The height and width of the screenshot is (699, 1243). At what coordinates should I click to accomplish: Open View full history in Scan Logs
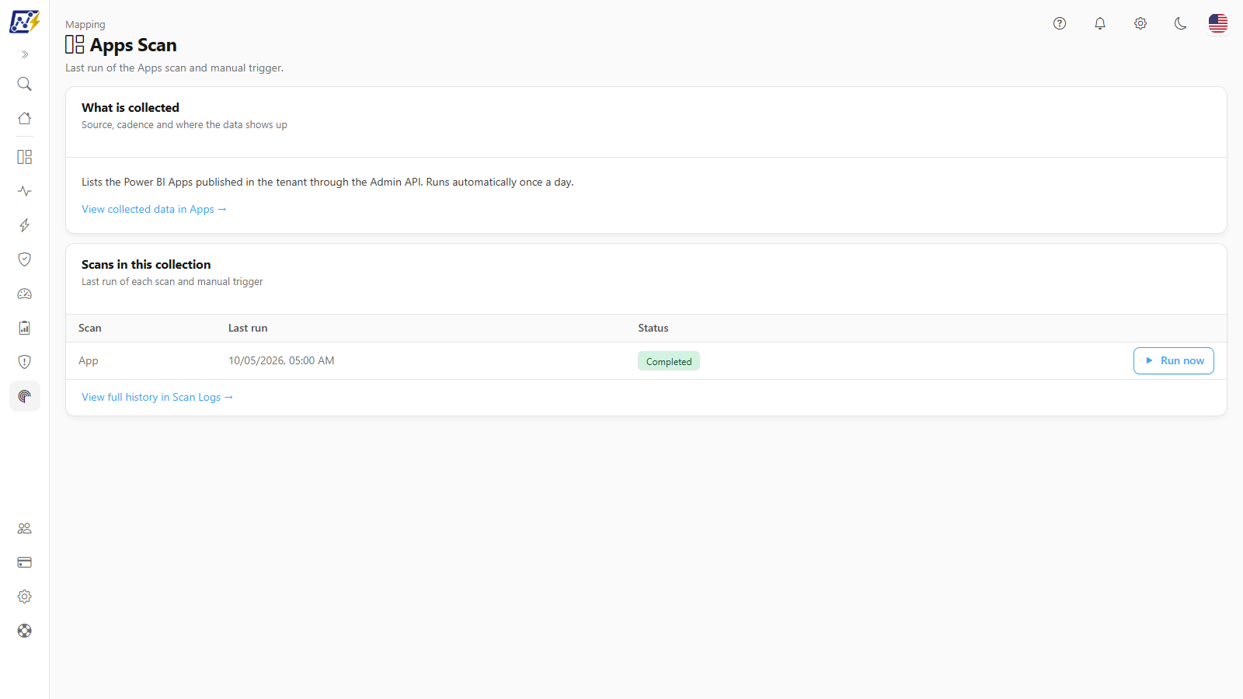tap(157, 397)
